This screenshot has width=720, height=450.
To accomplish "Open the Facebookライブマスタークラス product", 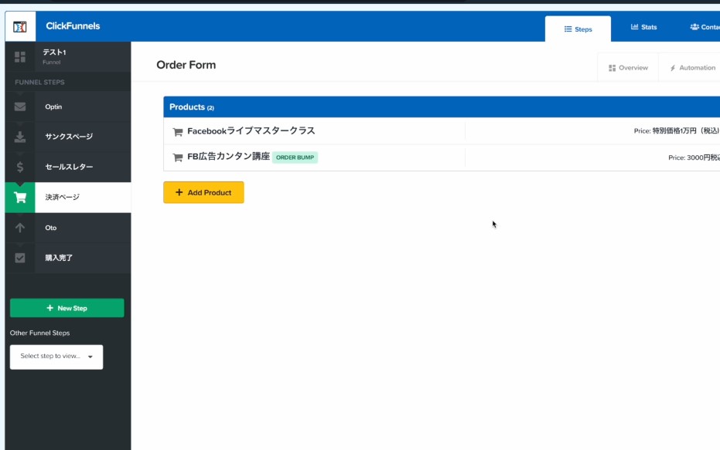I will 251,131.
